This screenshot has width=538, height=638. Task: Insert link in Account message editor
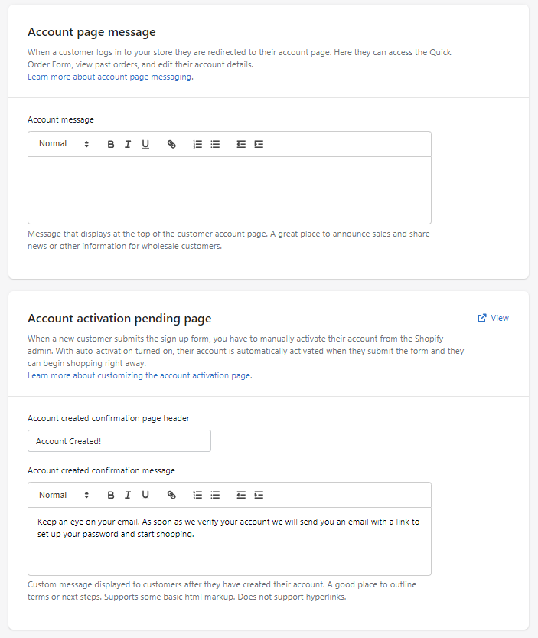[x=171, y=144]
